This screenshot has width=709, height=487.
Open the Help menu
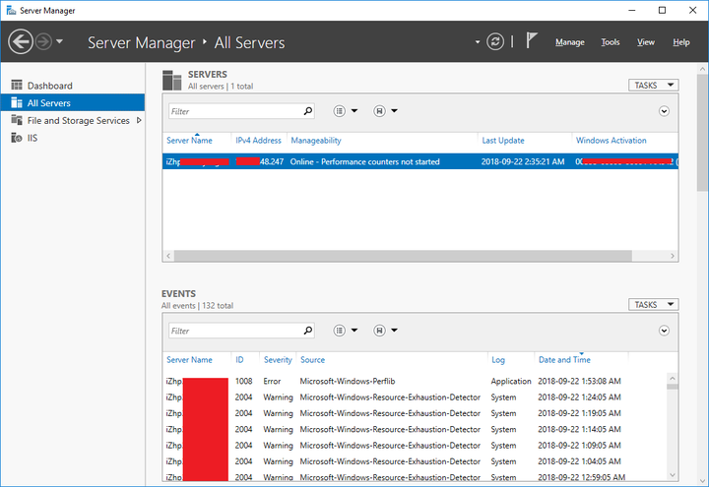(x=681, y=42)
